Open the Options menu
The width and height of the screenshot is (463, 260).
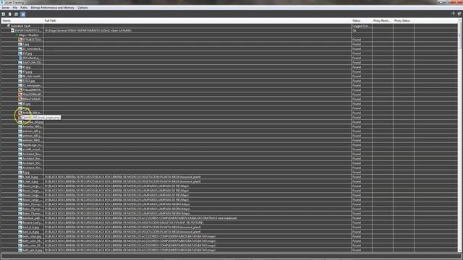(82, 8)
